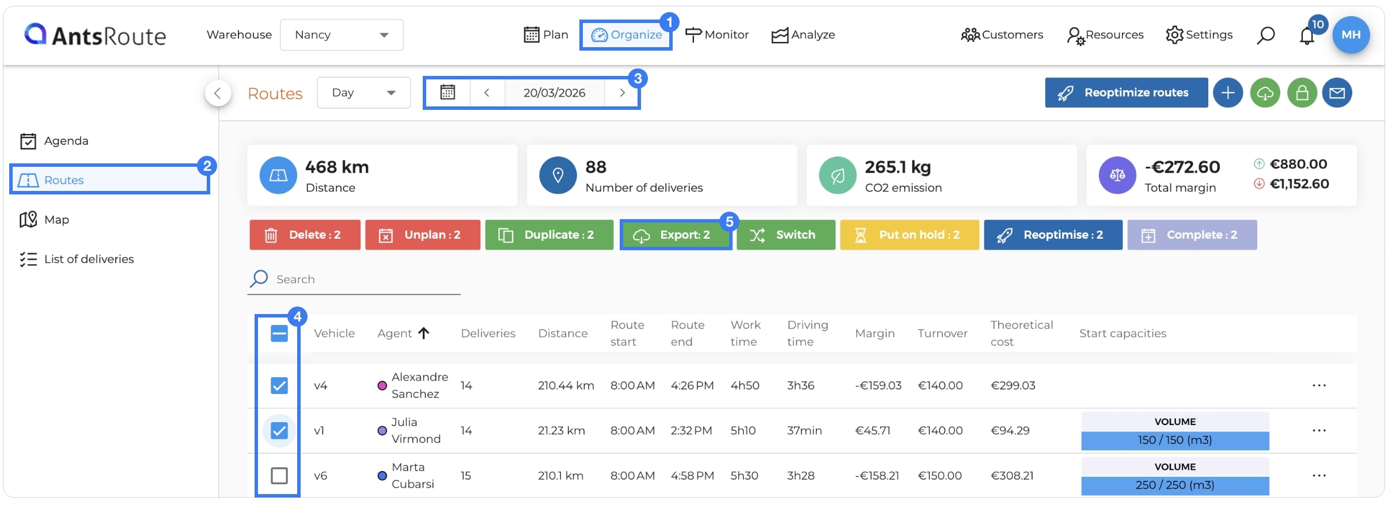The image size is (1388, 505).
Task: Click the Delete : 2 button
Action: pos(305,235)
